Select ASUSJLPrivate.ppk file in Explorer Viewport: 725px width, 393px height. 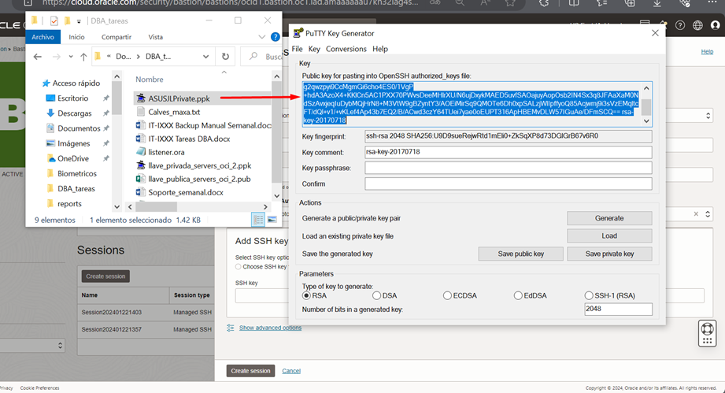point(179,98)
